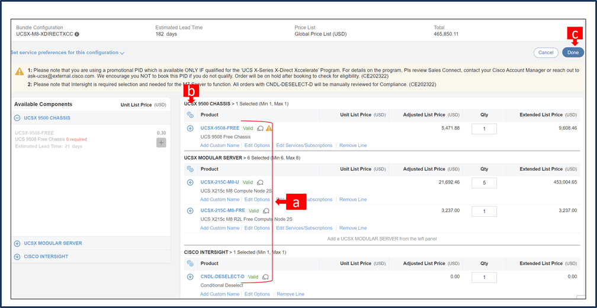
Task: Expand the UCSX-9508-FREE product row
Action: point(190,129)
